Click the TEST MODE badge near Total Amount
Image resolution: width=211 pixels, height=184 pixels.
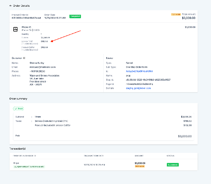tap(176, 14)
